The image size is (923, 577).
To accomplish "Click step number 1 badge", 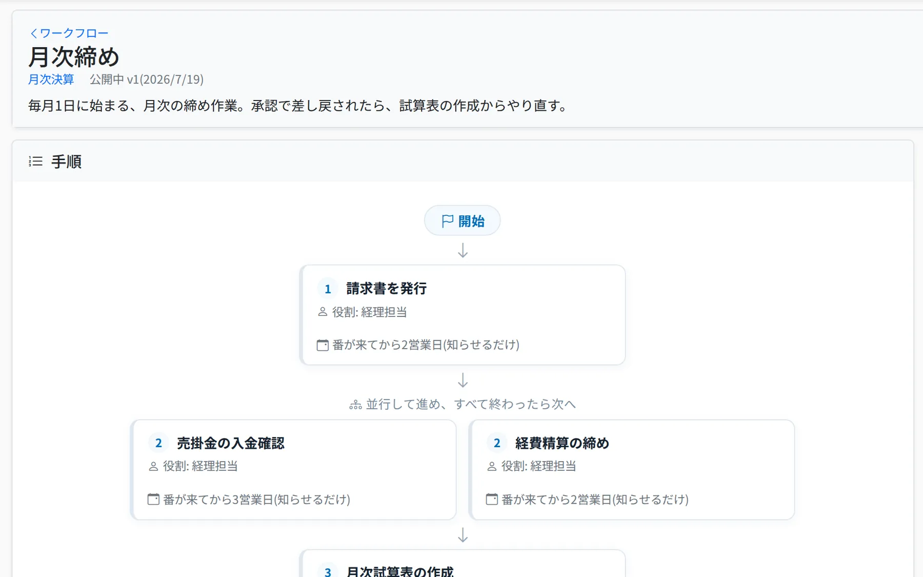I will 328,289.
